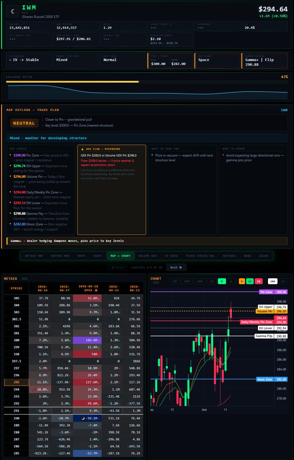The width and height of the screenshot is (294, 460).
Task: Toggle the 325 moving average
Action: pyautogui.click(x=283, y=281)
